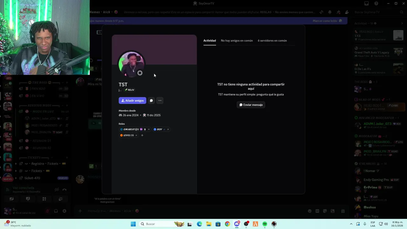Remove the OMARSIT@S role with its X
Screen dimensions: 407x229
pyautogui.click(x=148, y=129)
